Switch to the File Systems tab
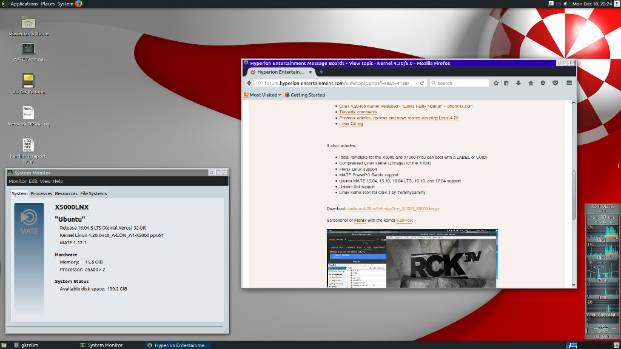The height and width of the screenshot is (349, 621). click(x=93, y=193)
